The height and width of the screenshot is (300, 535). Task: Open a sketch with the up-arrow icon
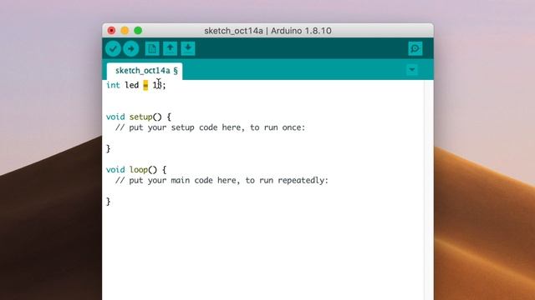click(170, 48)
